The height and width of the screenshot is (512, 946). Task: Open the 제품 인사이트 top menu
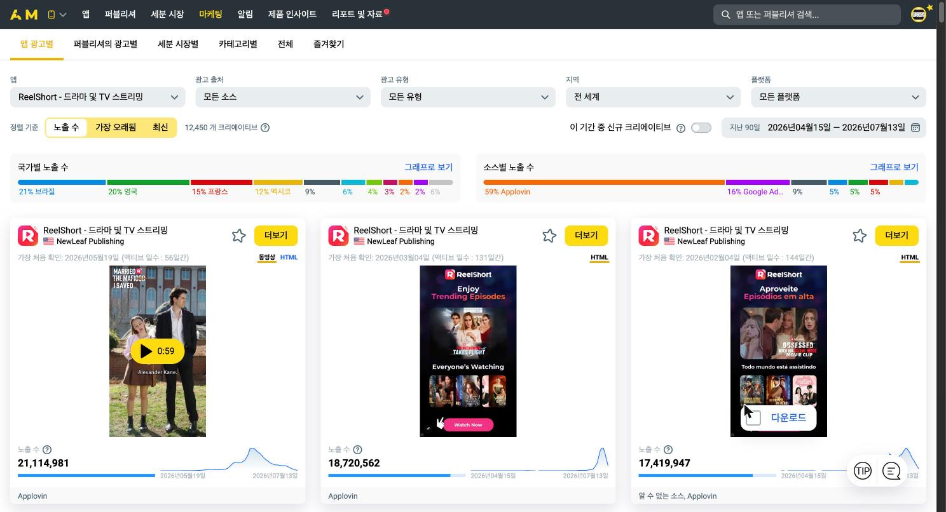(292, 14)
